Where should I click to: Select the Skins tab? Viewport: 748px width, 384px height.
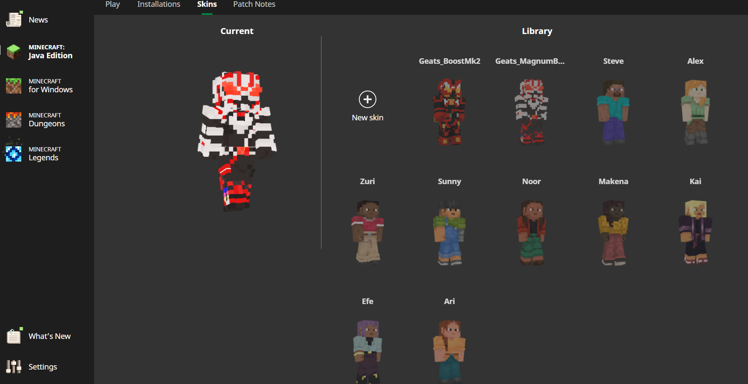coord(207,4)
